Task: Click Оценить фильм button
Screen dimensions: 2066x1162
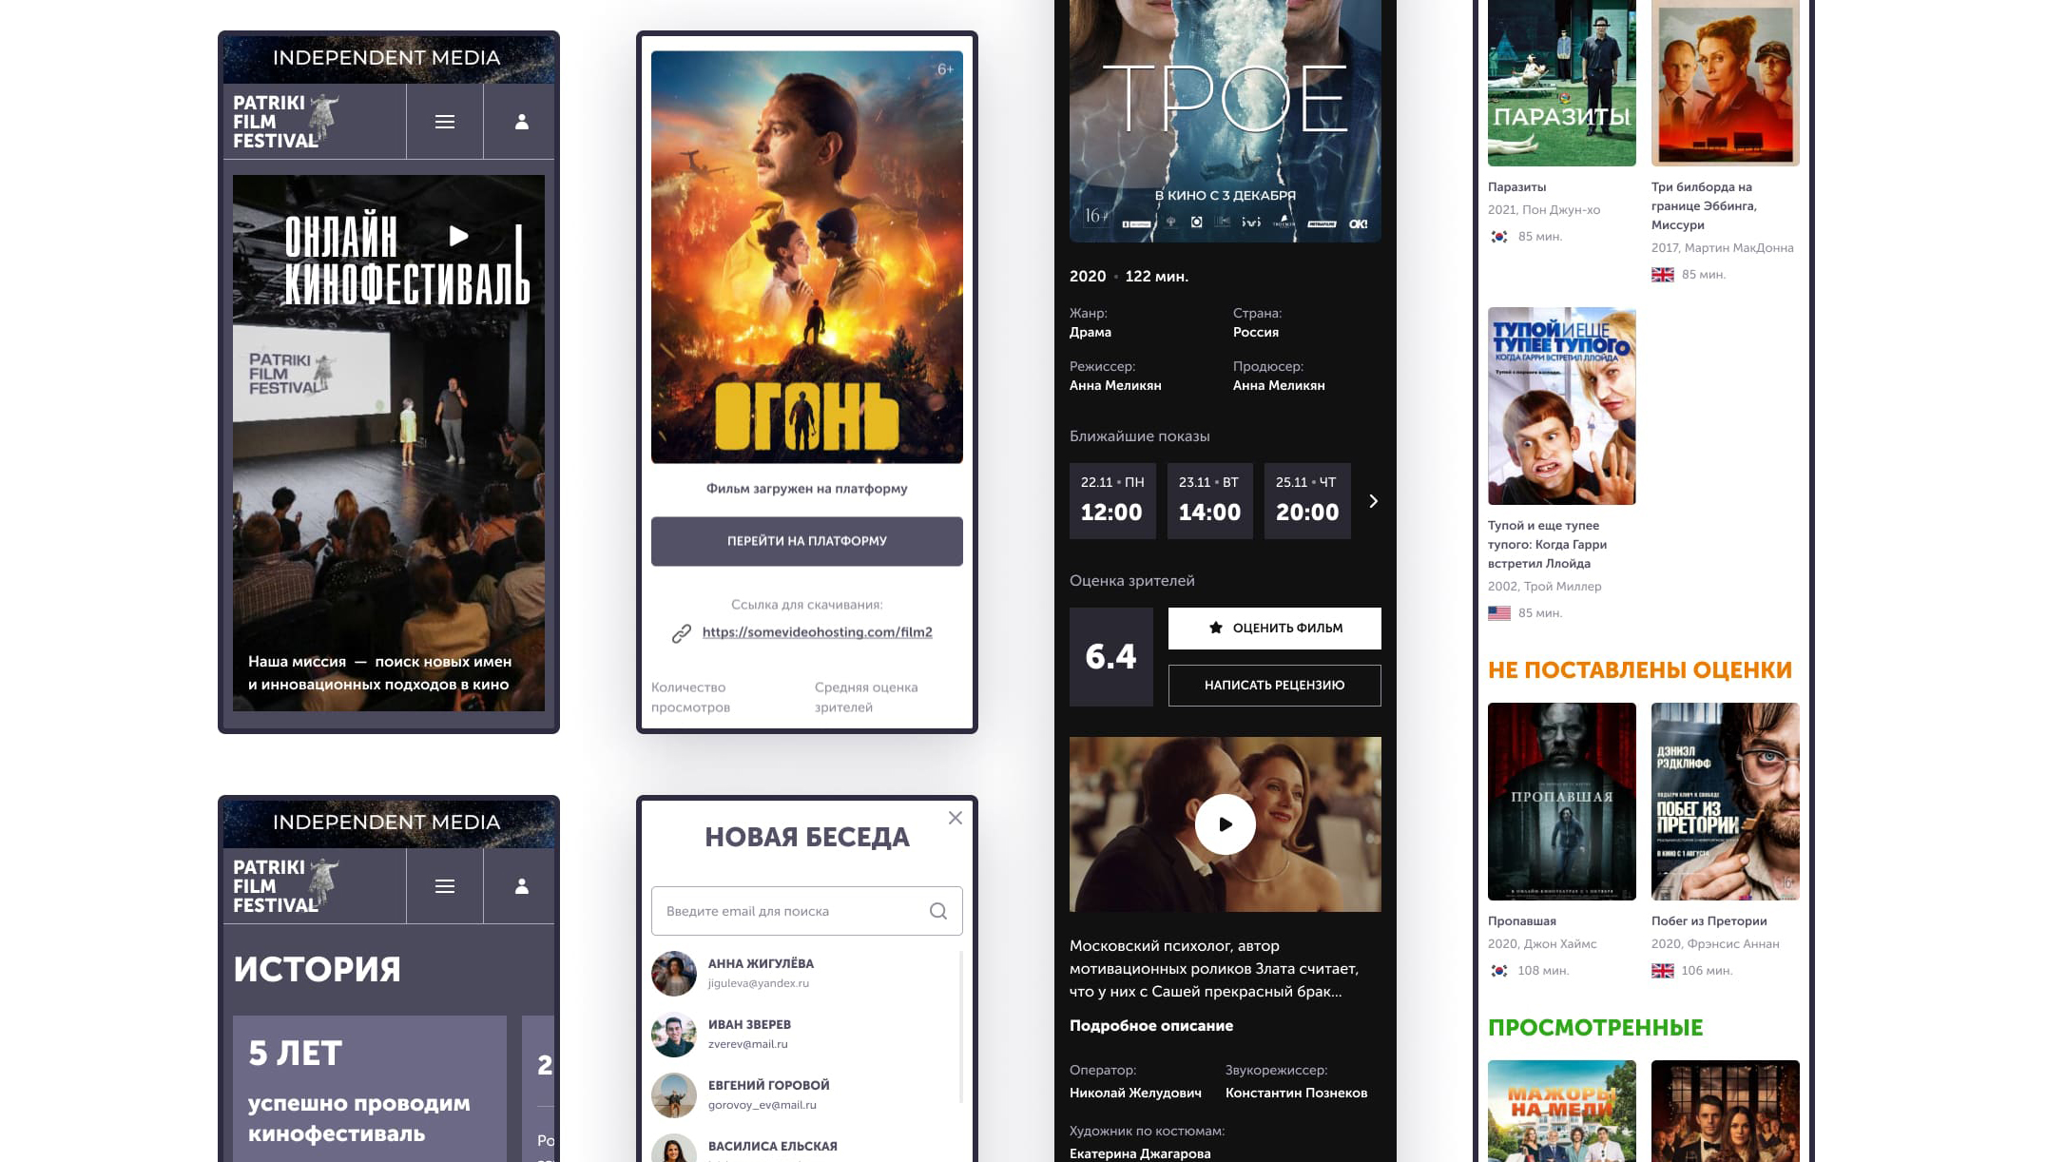Action: [1274, 629]
